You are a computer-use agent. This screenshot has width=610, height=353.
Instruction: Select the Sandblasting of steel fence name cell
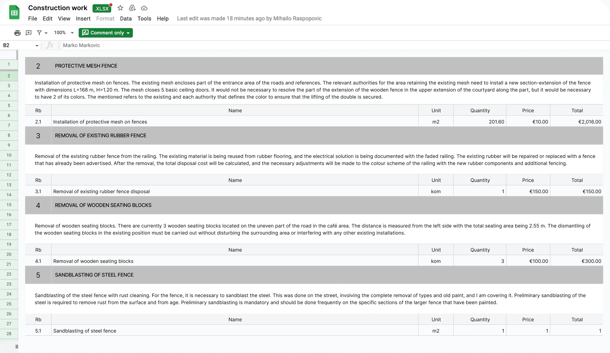click(x=235, y=331)
